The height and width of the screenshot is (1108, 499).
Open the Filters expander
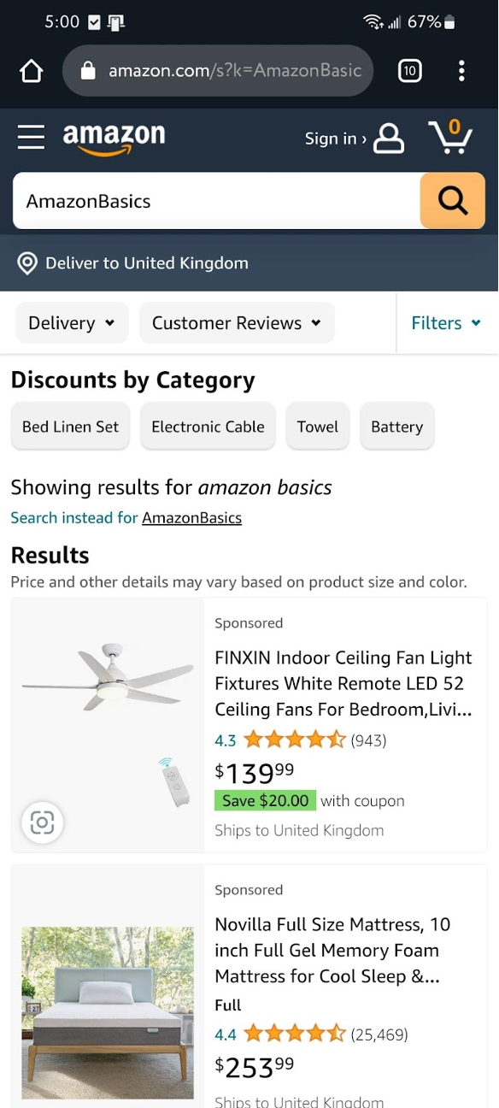(446, 323)
